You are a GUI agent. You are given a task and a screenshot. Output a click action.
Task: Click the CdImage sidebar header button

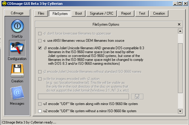(17, 13)
